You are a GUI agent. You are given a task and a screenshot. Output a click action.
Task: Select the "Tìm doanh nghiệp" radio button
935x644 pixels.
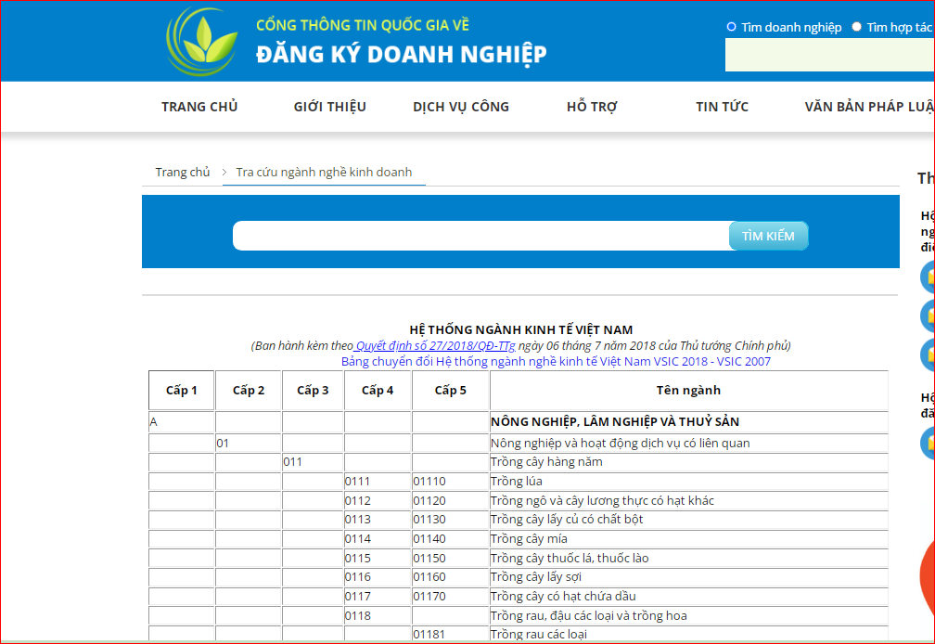pyautogui.click(x=731, y=27)
